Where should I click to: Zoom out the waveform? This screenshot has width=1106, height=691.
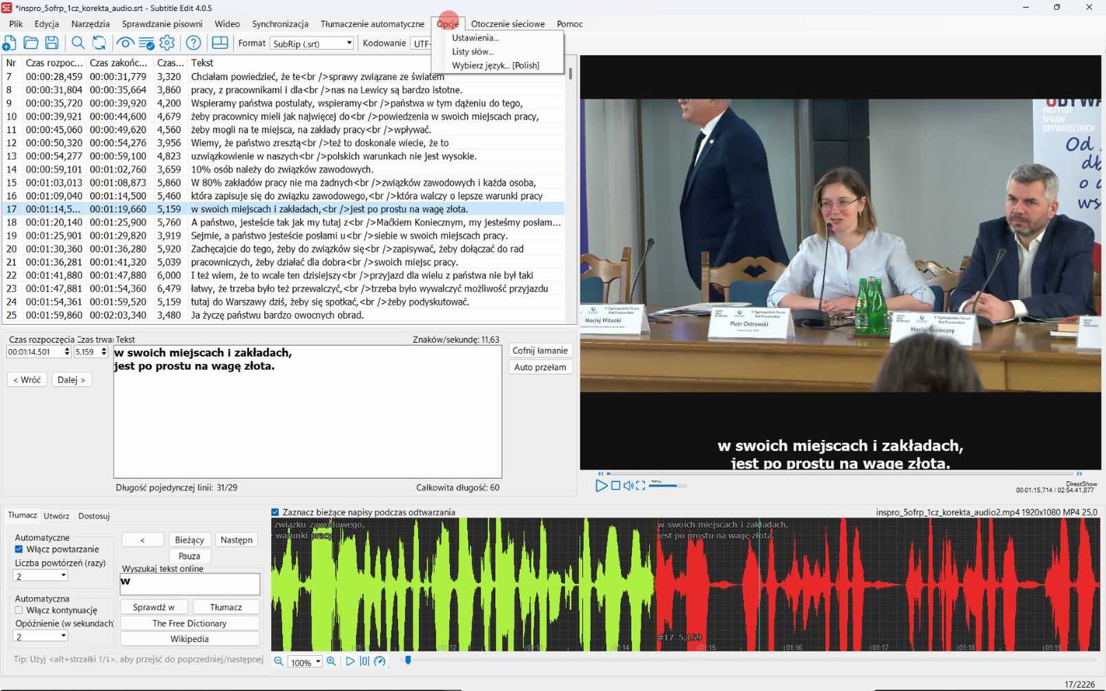[x=279, y=661]
